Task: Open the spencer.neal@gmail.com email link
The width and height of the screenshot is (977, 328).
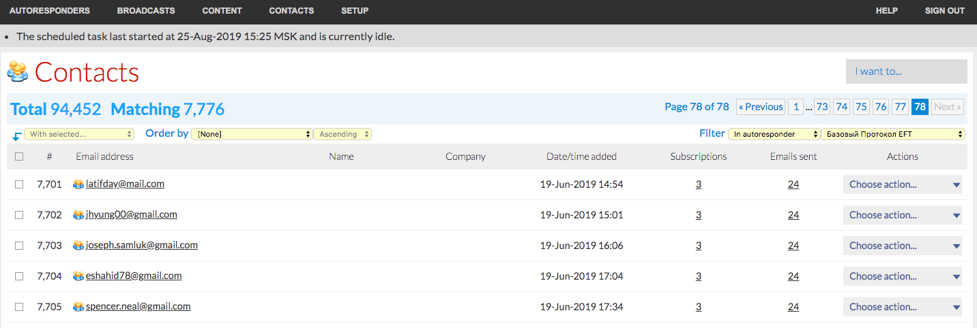Action: coord(138,307)
